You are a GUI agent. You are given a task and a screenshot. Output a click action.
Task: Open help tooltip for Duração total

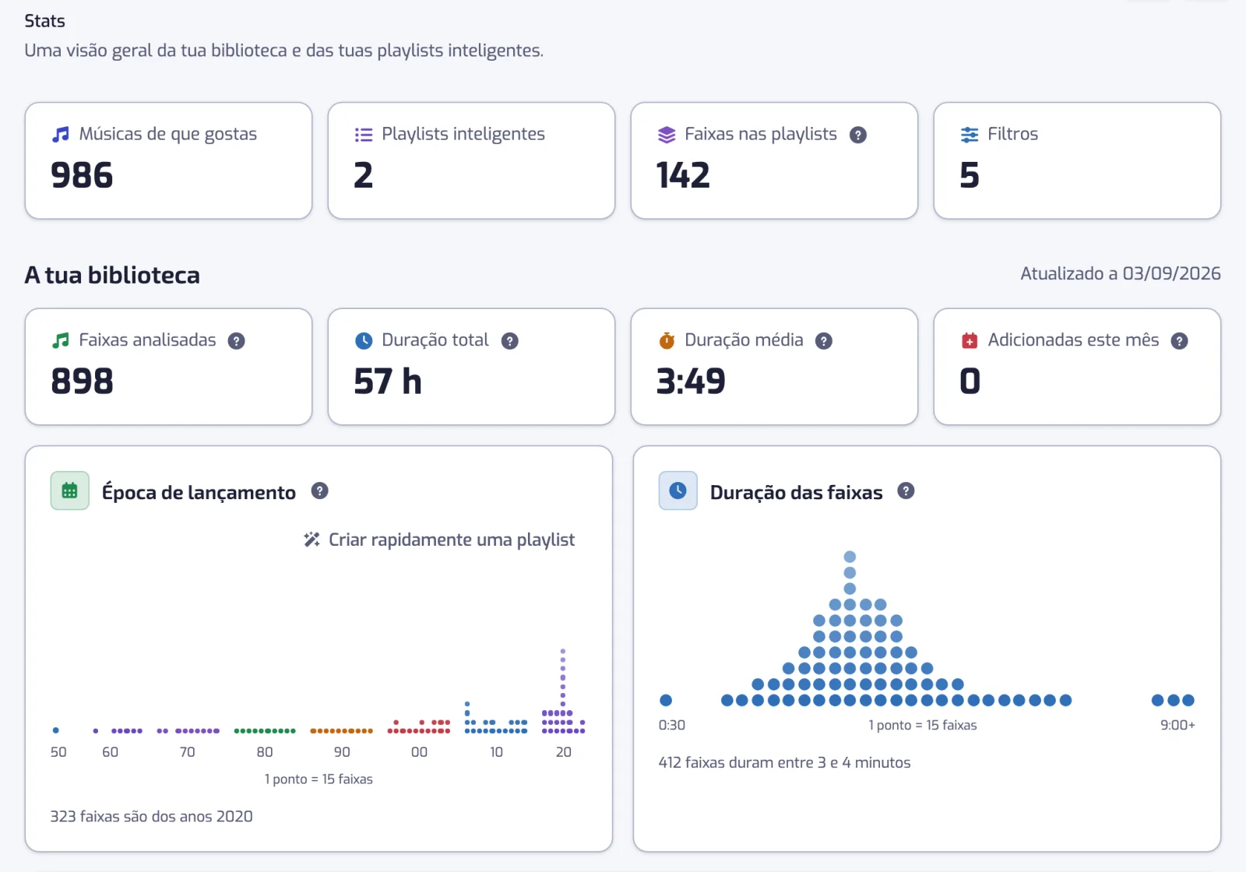pos(510,341)
